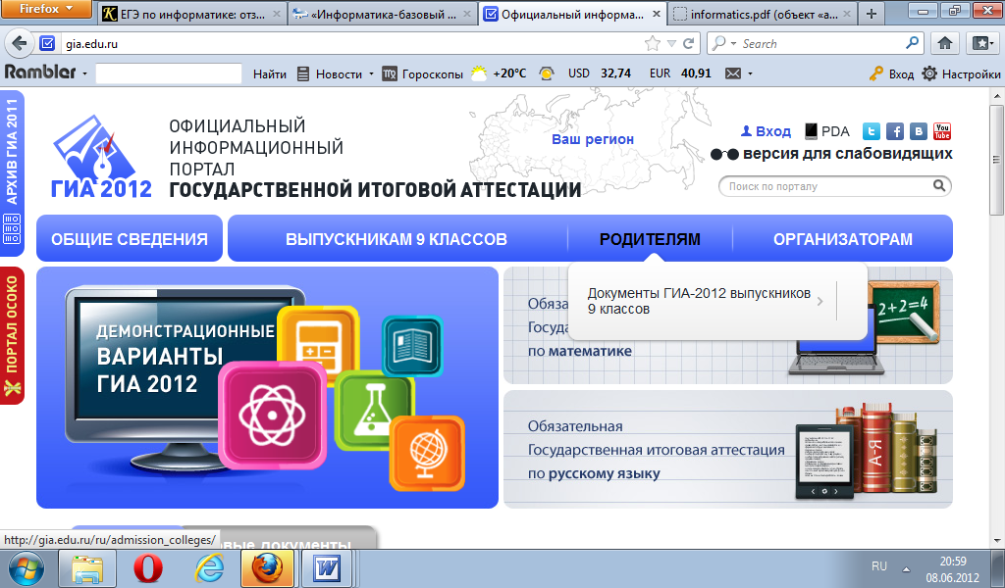Click the green flask subject icon
Image resolution: width=1005 pixels, height=588 pixels.
(374, 410)
